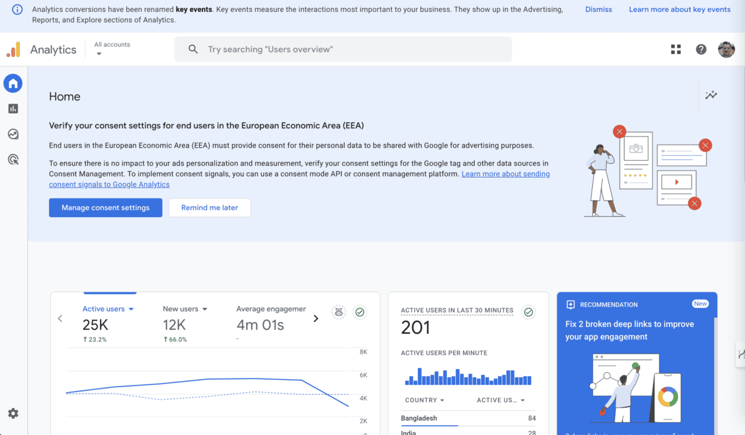Viewport: 745px width, 435px height.
Task: Open Learn more about sending consent signals link
Action: pos(299,179)
